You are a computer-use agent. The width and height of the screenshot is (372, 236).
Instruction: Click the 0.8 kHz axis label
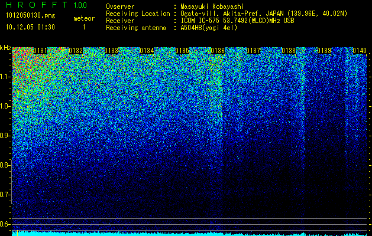pyautogui.click(x=5, y=165)
